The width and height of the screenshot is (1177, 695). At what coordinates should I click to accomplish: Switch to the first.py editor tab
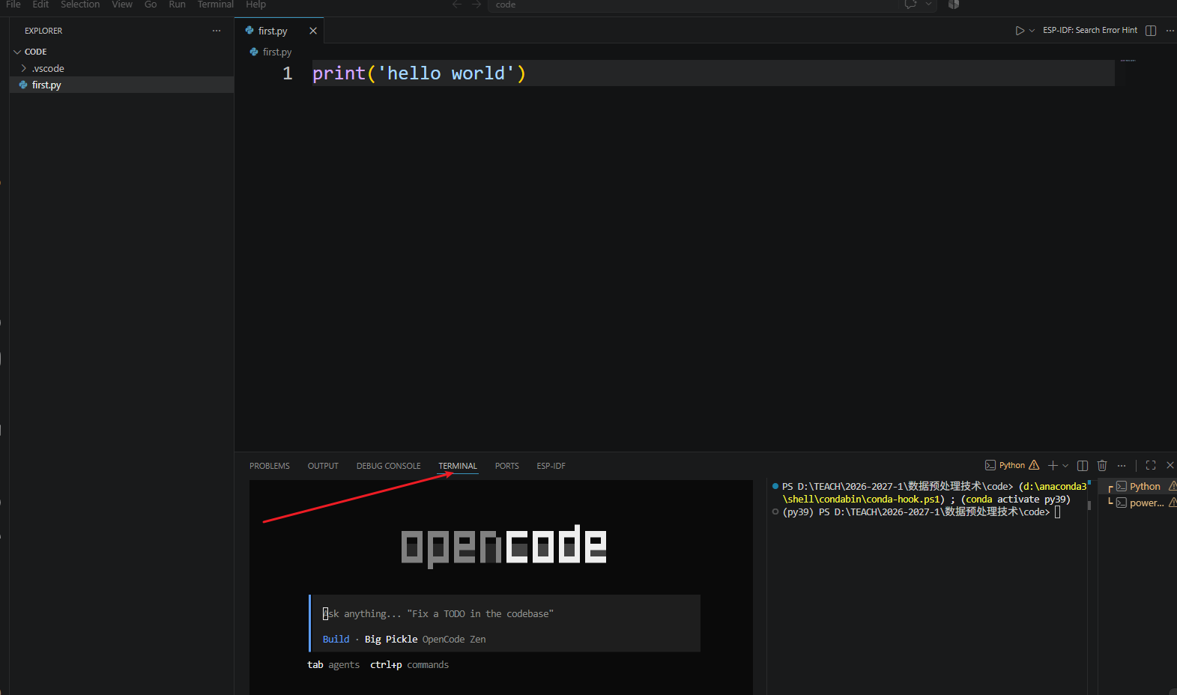tap(273, 31)
